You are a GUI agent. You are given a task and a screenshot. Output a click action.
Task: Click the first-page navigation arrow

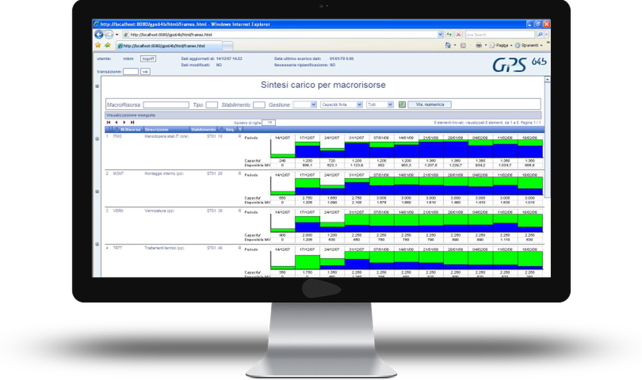[107, 122]
